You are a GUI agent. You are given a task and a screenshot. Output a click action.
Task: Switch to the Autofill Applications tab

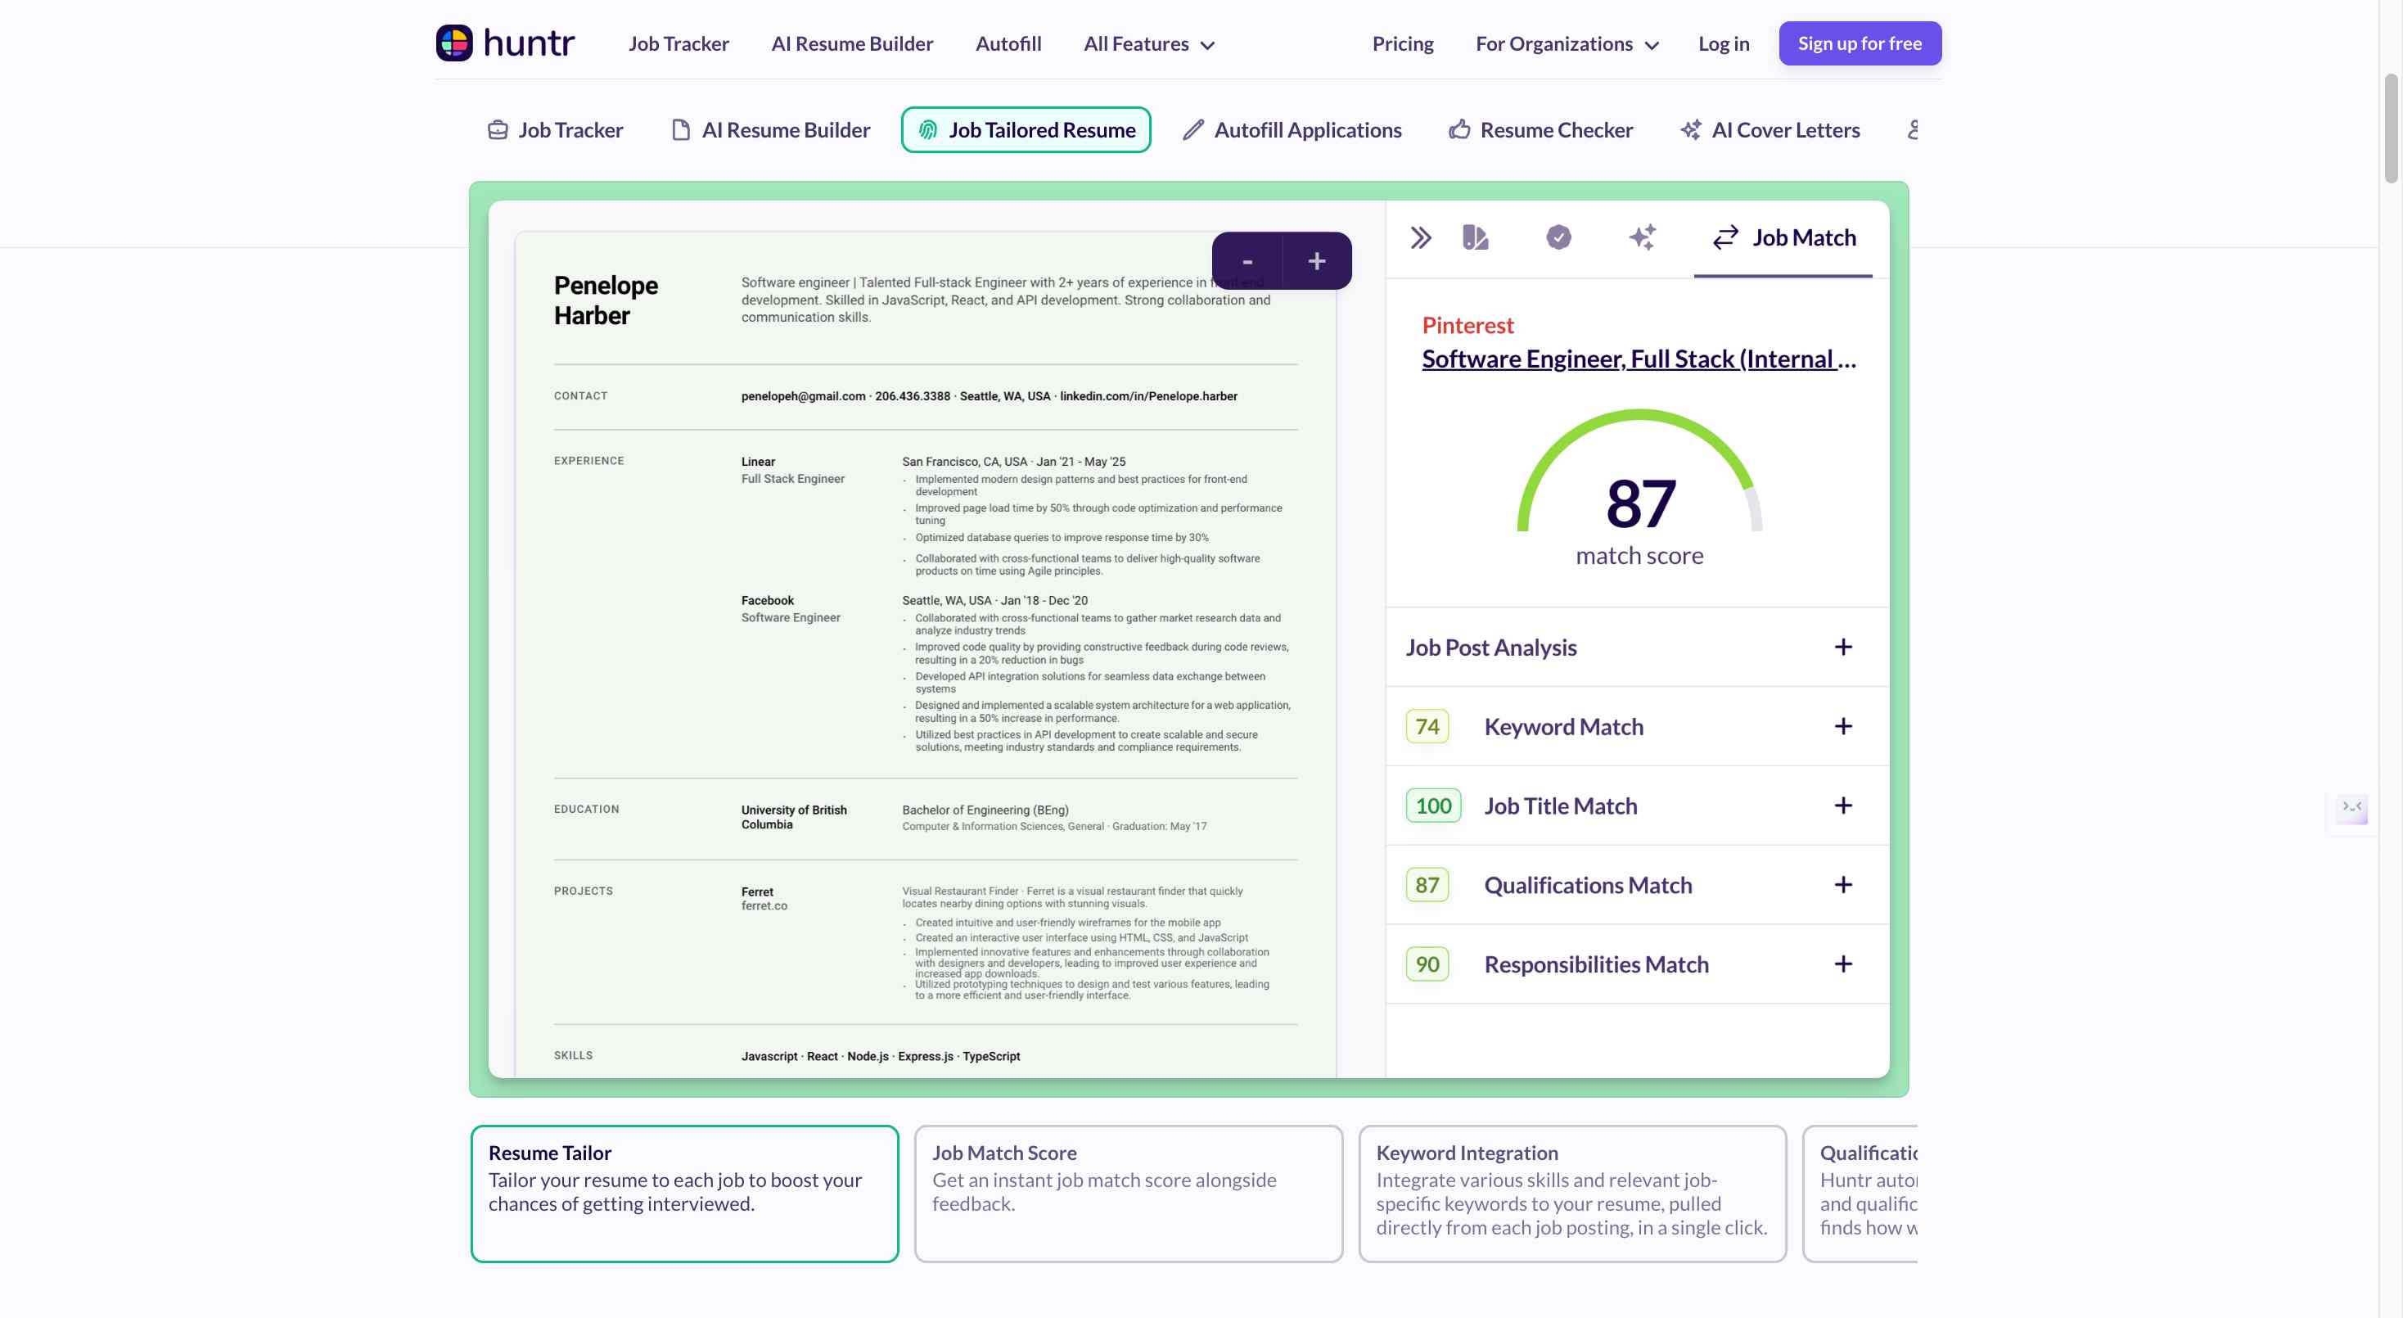1292,129
